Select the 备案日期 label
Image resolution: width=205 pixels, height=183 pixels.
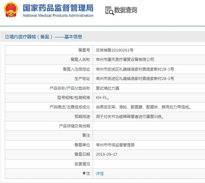[x=82, y=154]
